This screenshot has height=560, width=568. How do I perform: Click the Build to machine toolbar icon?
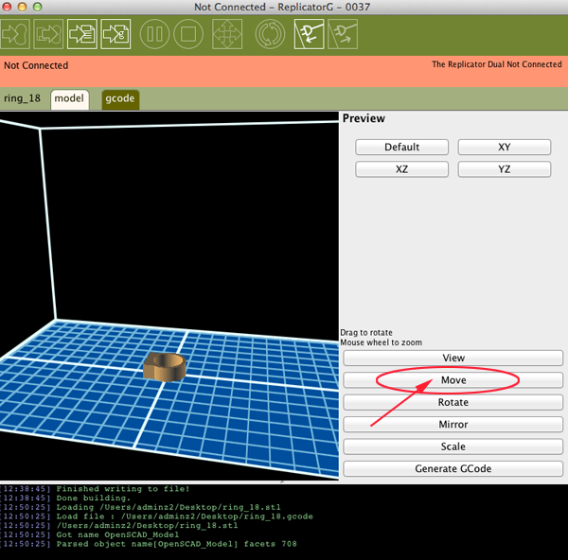pos(15,34)
